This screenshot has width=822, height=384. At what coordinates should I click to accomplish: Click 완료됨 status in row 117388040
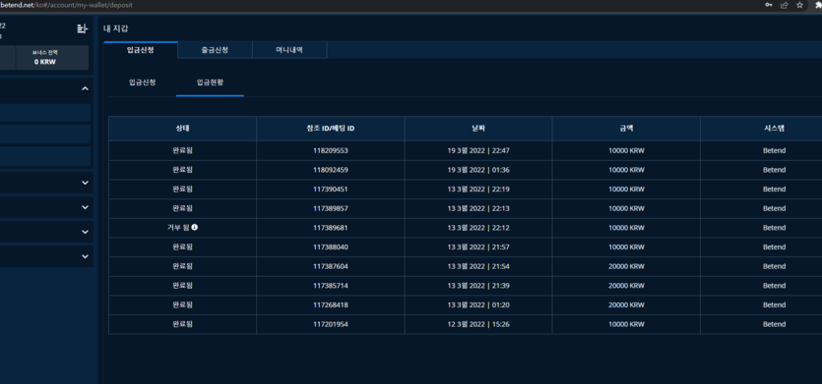(182, 247)
